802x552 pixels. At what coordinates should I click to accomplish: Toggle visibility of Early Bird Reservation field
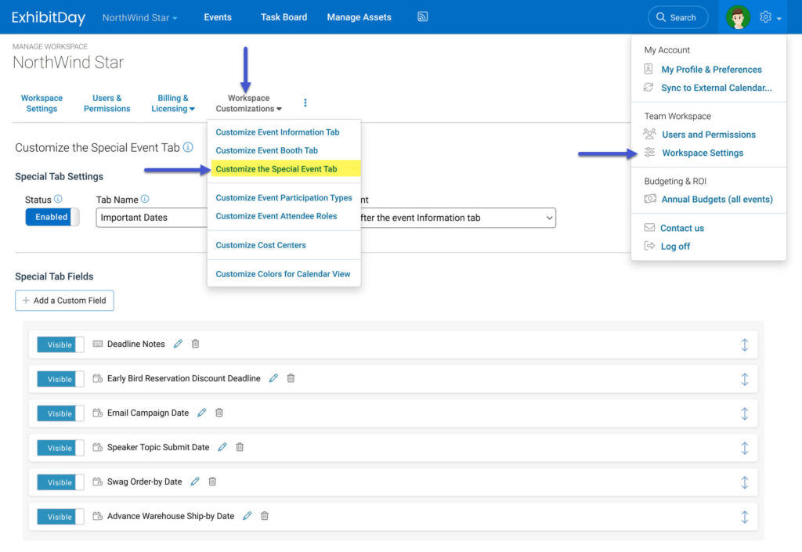click(x=60, y=379)
